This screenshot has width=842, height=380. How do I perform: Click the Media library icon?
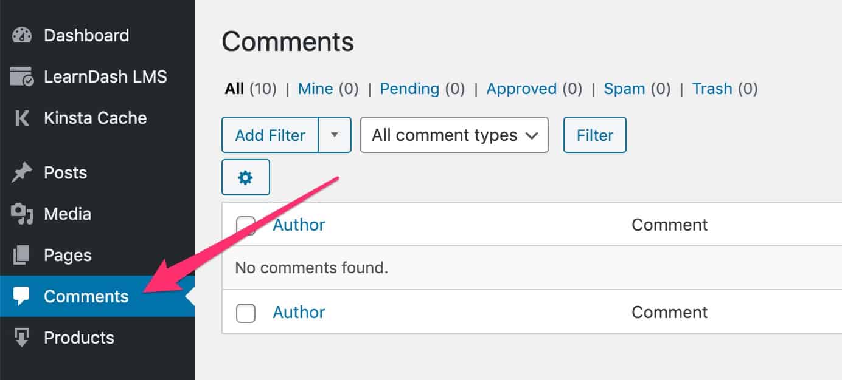[x=21, y=214]
